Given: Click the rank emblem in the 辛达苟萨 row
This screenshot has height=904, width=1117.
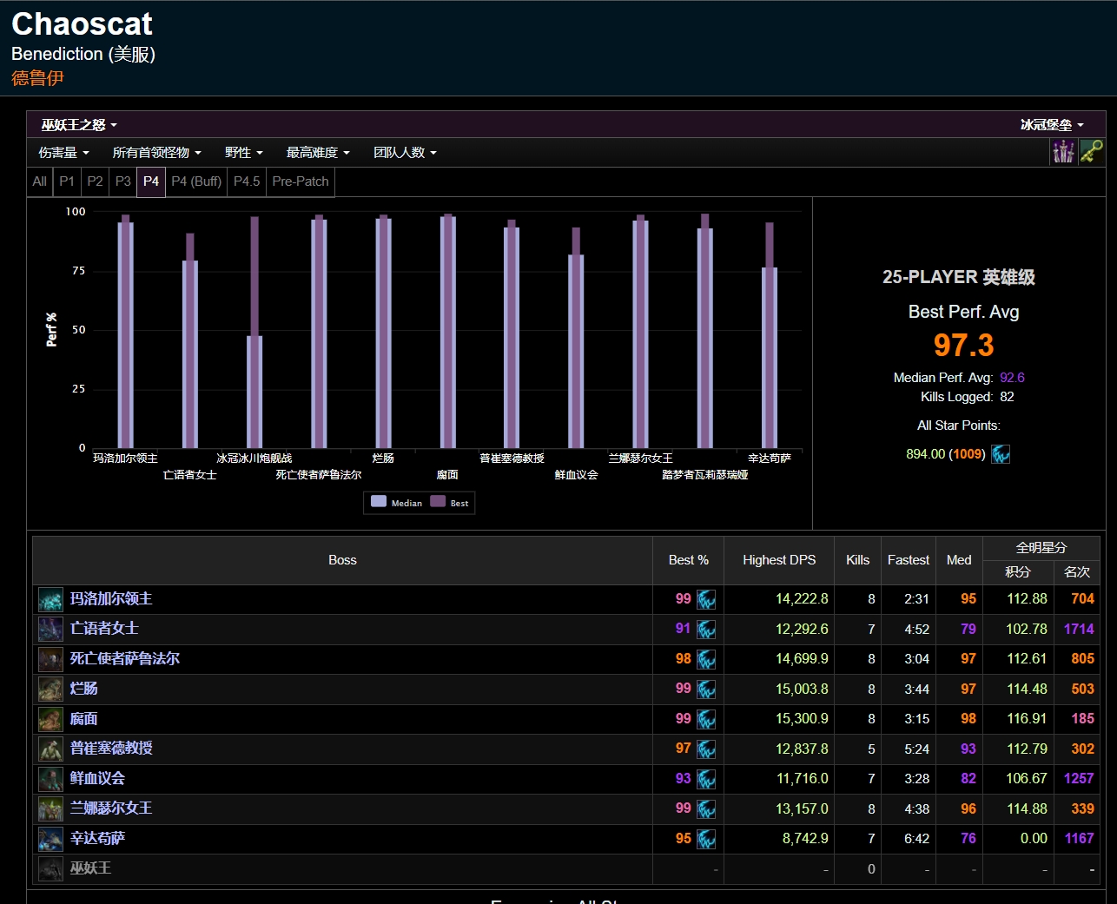Looking at the screenshot, I should (x=706, y=839).
